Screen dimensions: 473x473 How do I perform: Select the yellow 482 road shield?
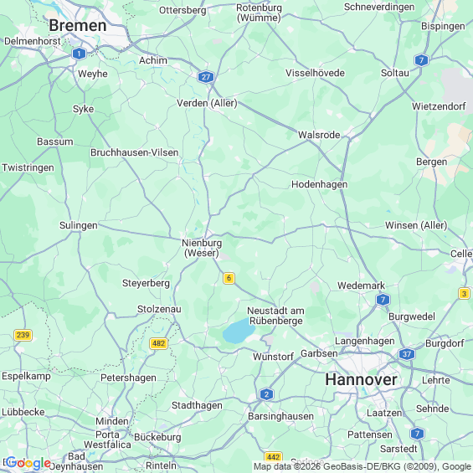coord(159,343)
